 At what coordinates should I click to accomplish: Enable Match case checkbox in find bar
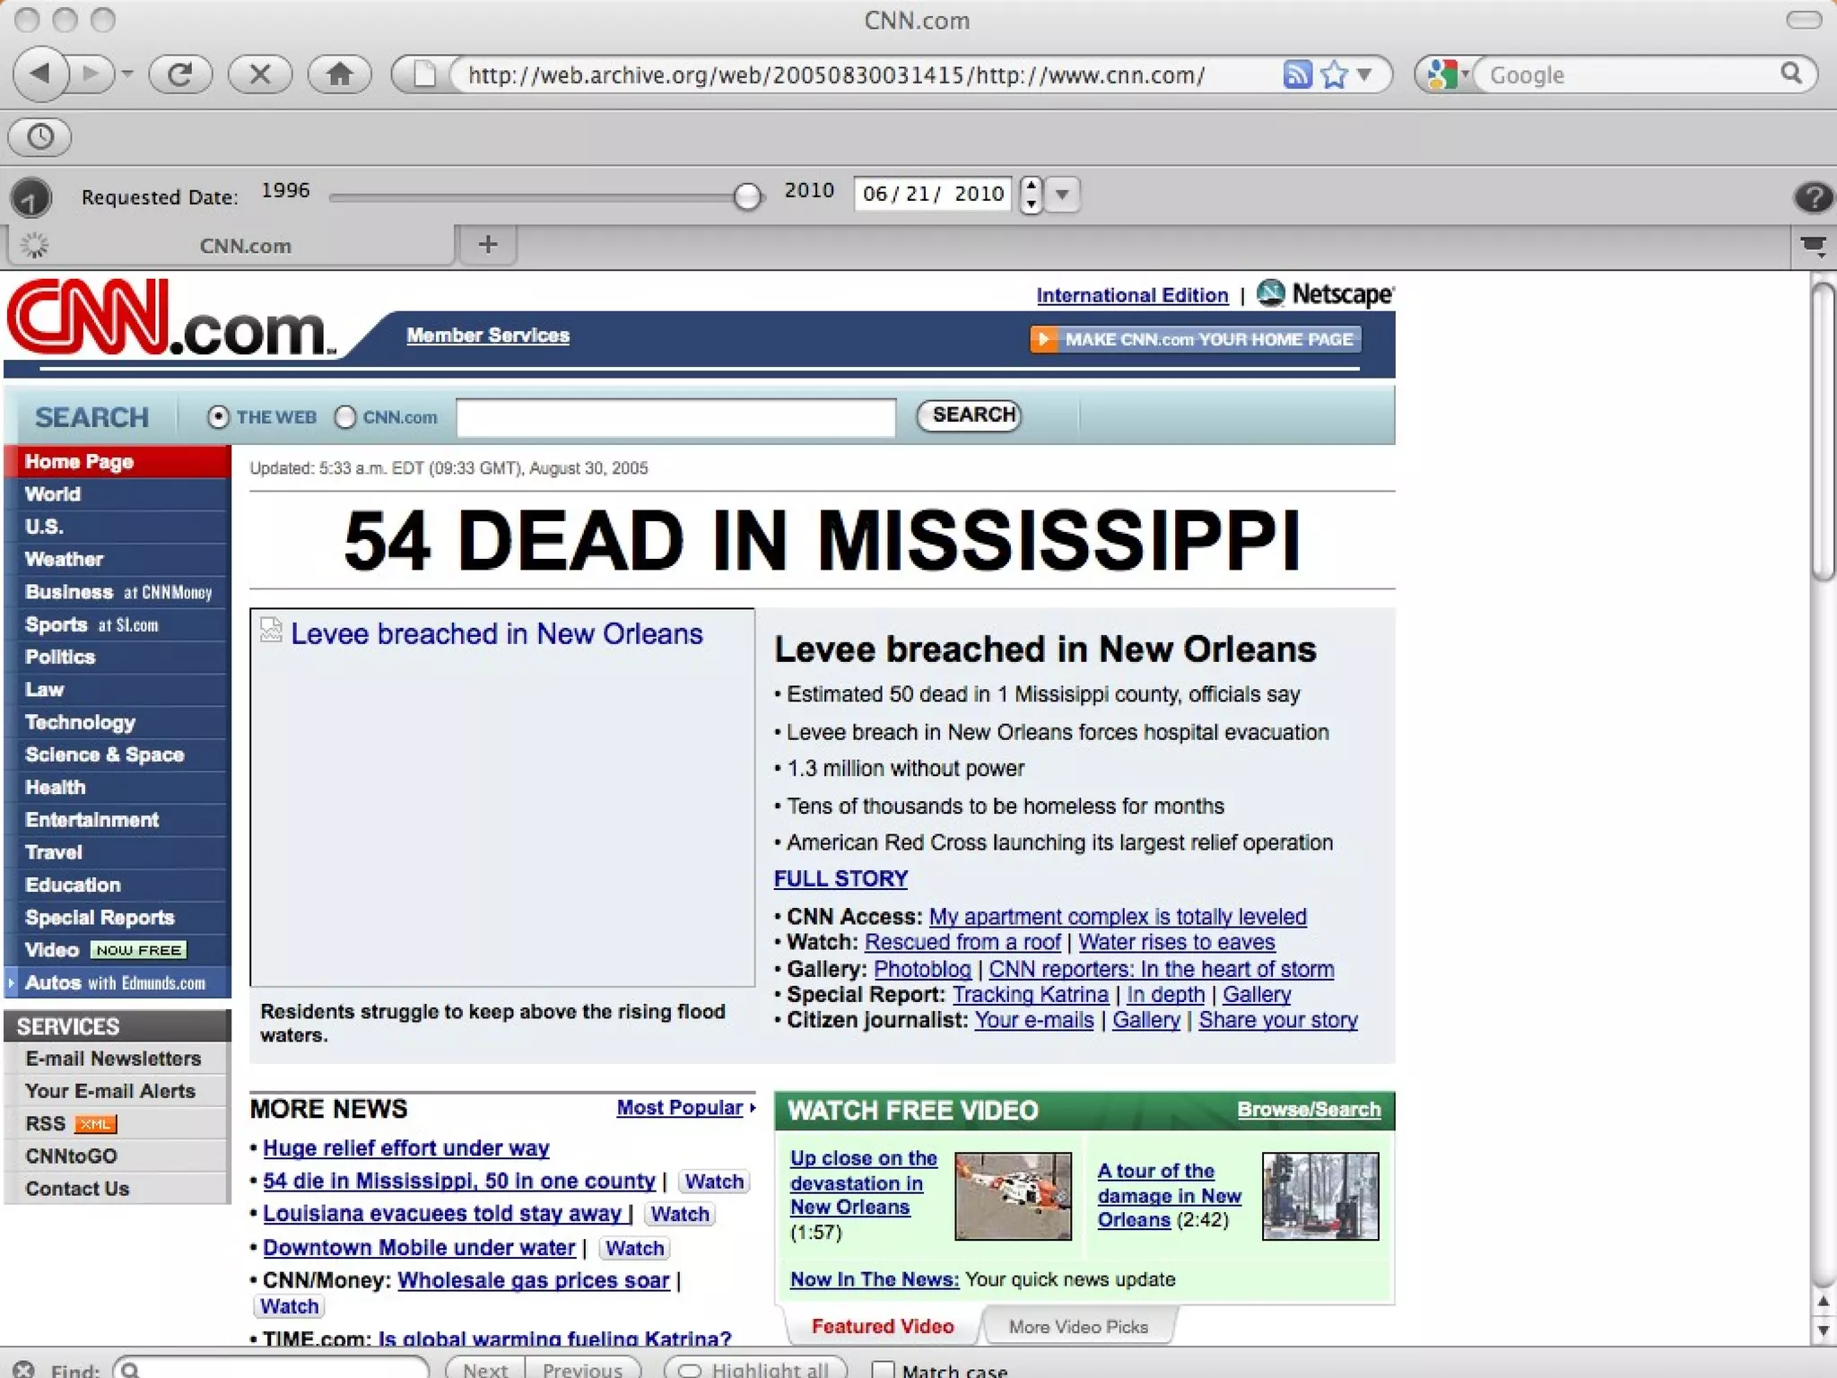884,1369
